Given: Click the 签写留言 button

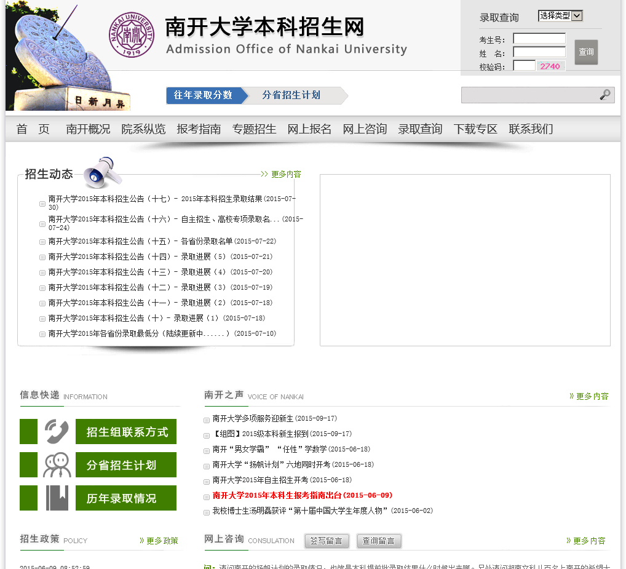Looking at the screenshot, I should [327, 541].
